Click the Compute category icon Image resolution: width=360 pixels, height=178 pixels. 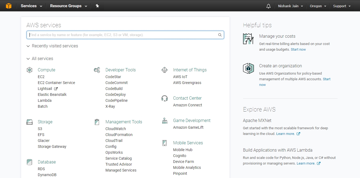coord(30,70)
